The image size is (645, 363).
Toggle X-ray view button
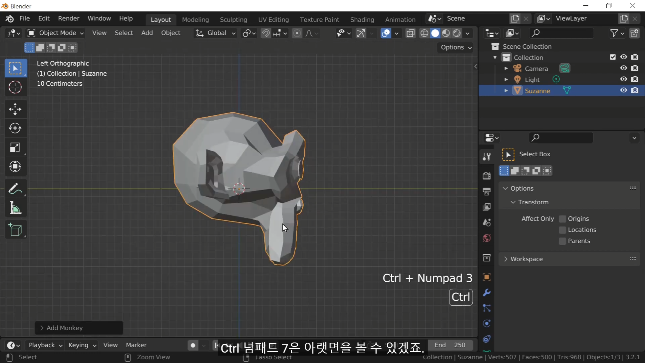[x=411, y=33]
